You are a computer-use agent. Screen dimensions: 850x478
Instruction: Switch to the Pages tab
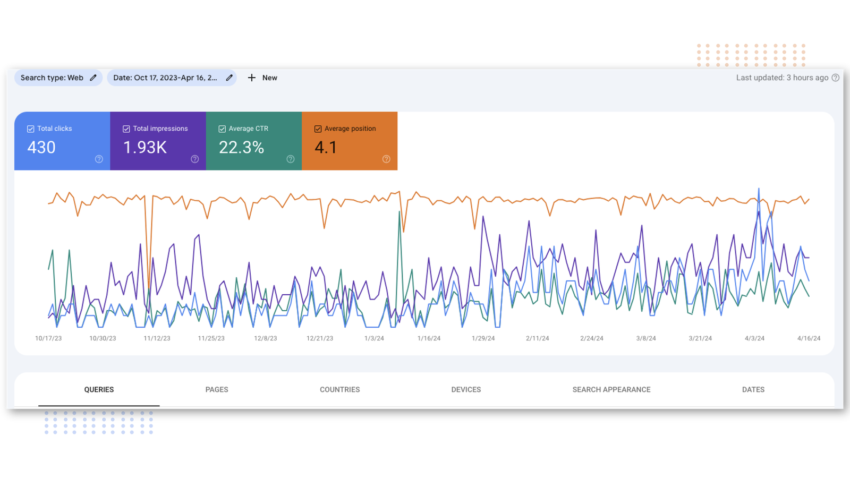pos(217,389)
